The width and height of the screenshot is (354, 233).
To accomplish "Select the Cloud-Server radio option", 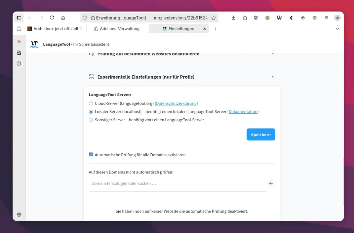I will click(91, 104).
